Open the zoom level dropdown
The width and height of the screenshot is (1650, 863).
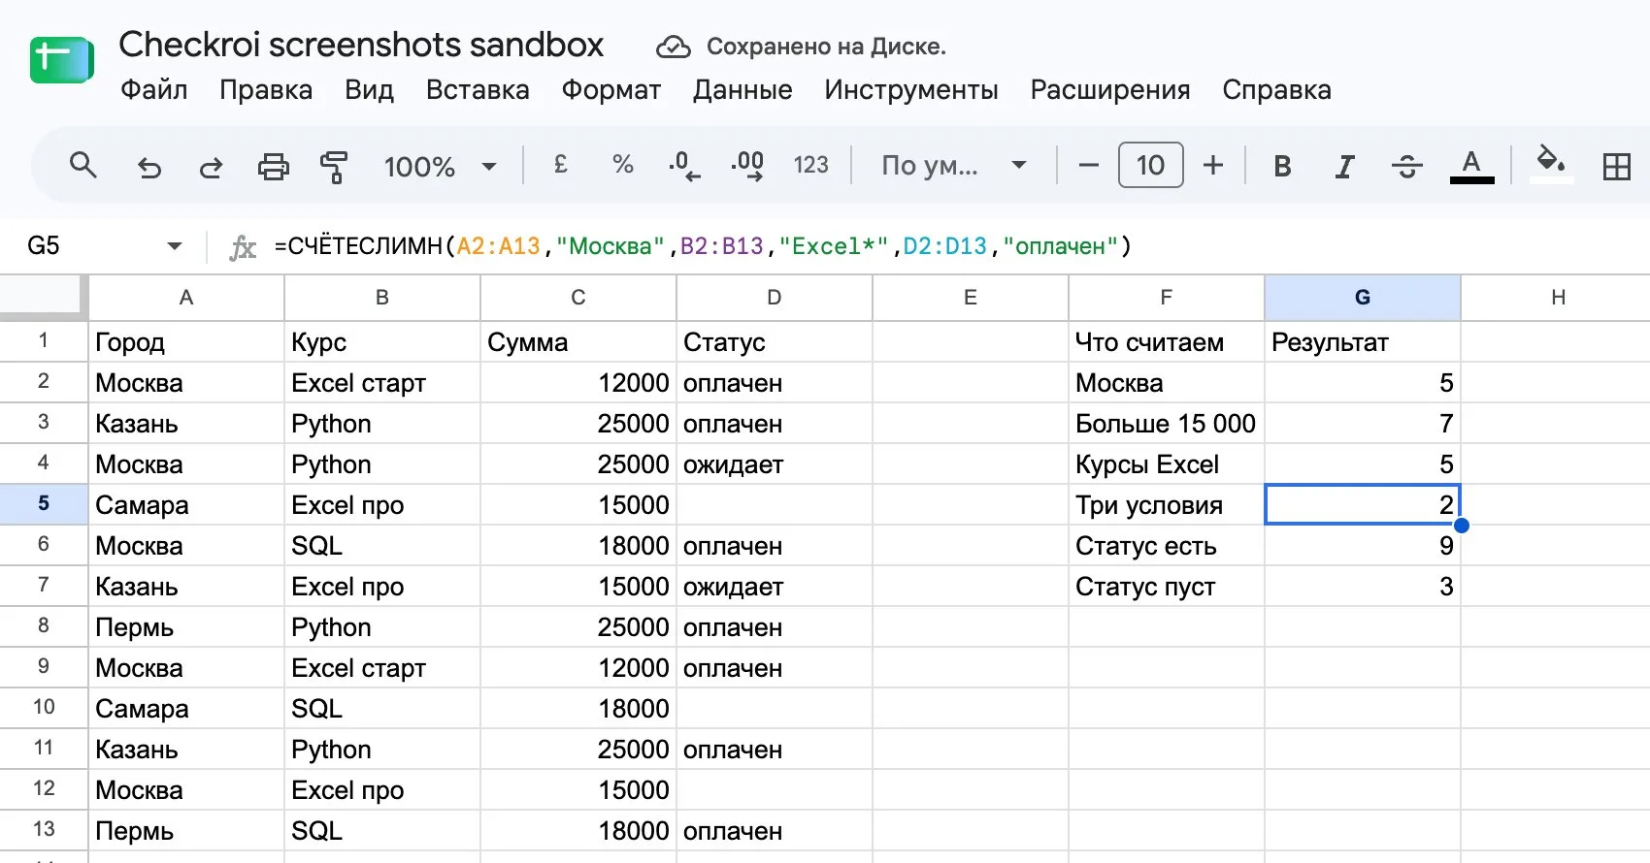coord(440,167)
